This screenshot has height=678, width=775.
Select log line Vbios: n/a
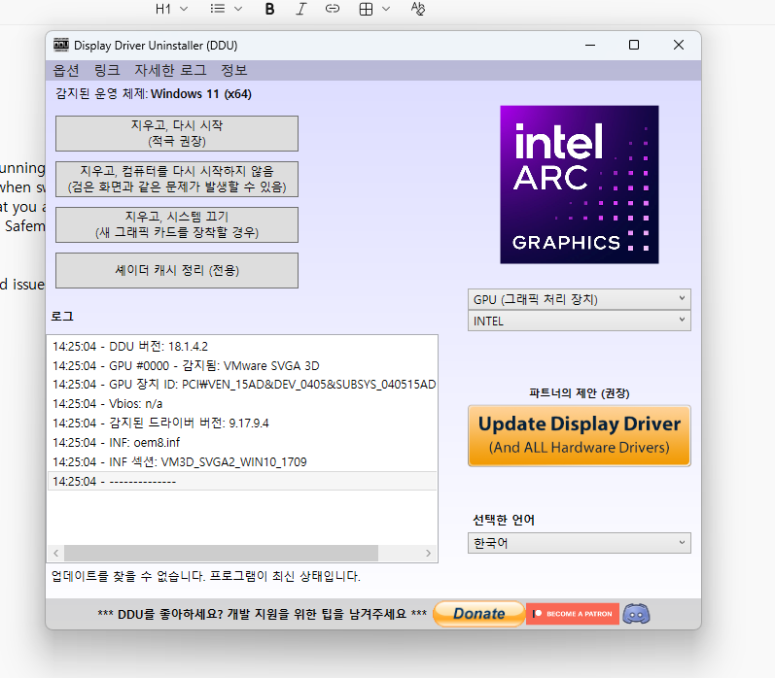pos(242,403)
